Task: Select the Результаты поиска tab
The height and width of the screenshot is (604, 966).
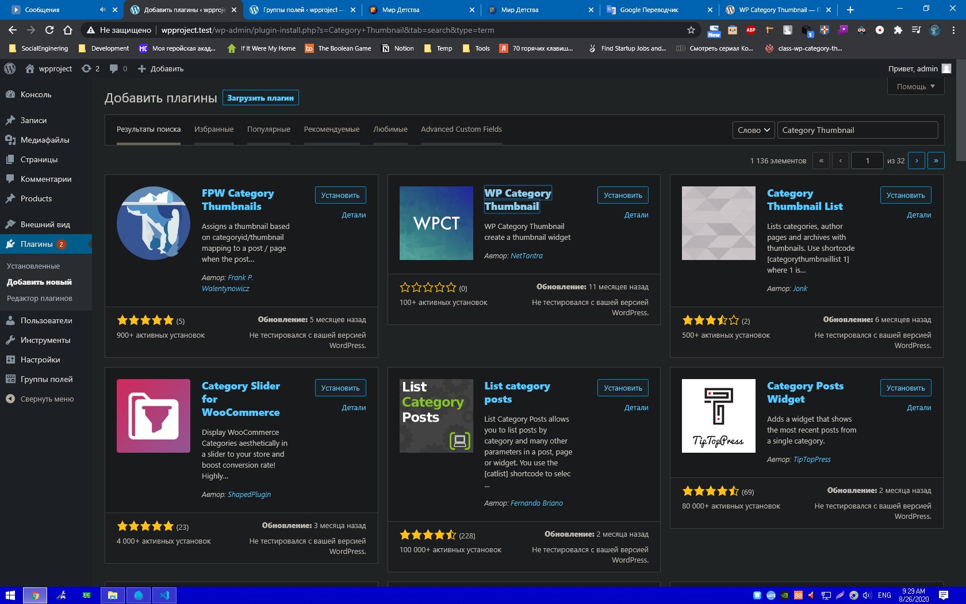Action: 148,129
